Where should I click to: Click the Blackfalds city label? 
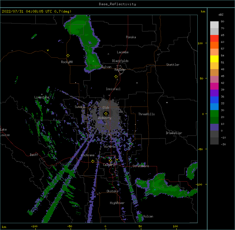click(120, 61)
